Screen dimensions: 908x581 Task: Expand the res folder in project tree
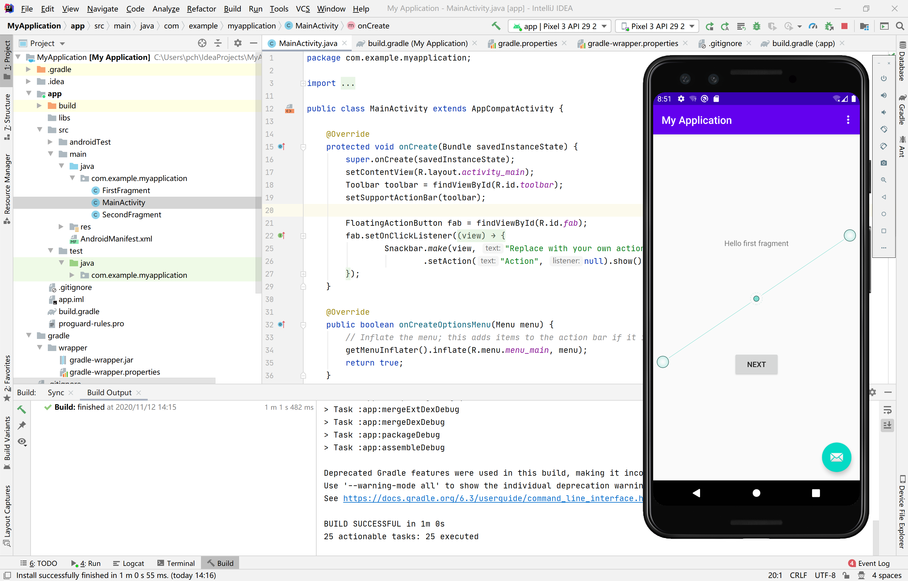point(61,227)
